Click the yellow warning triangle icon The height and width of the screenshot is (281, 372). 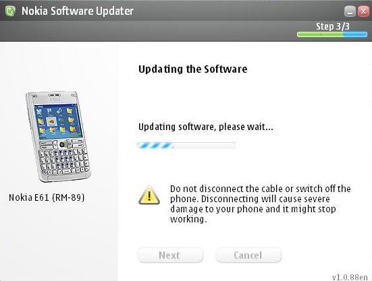coord(149,195)
